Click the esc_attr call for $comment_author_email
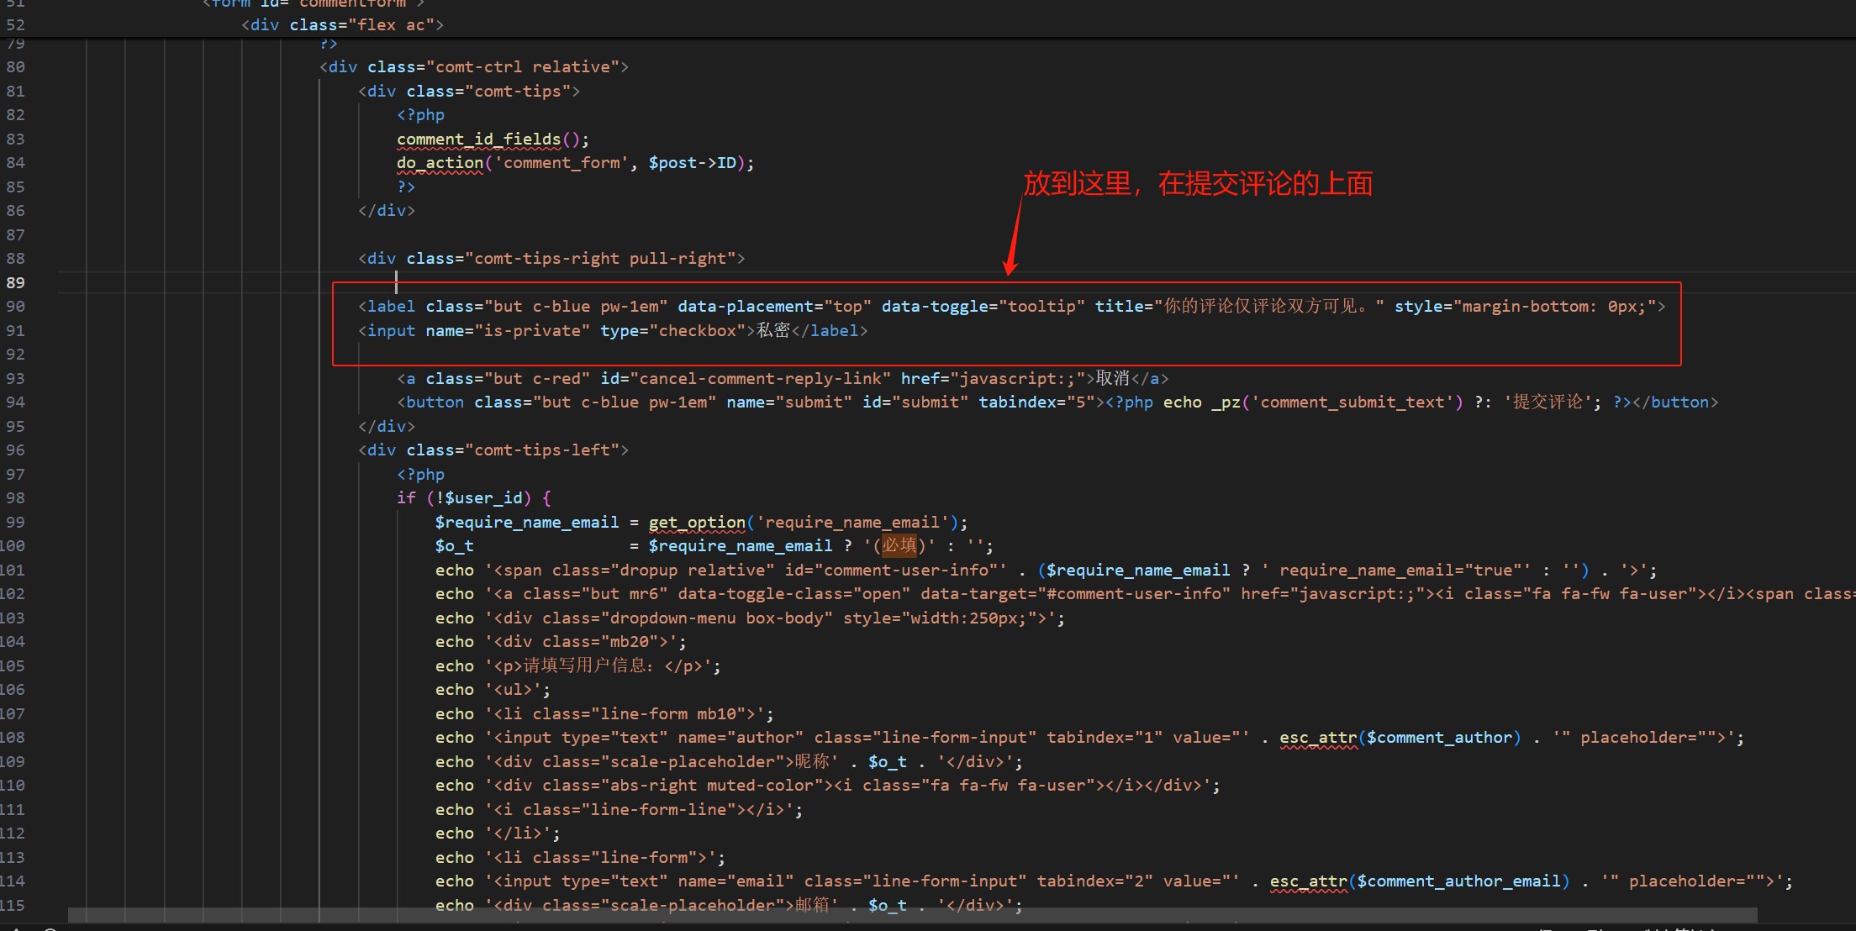The width and height of the screenshot is (1856, 931). click(1419, 881)
